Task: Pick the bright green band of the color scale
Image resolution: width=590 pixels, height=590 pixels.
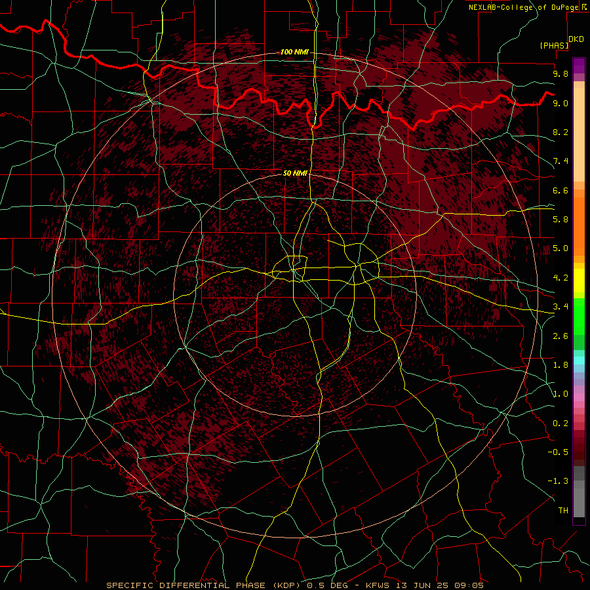Action: (x=579, y=316)
